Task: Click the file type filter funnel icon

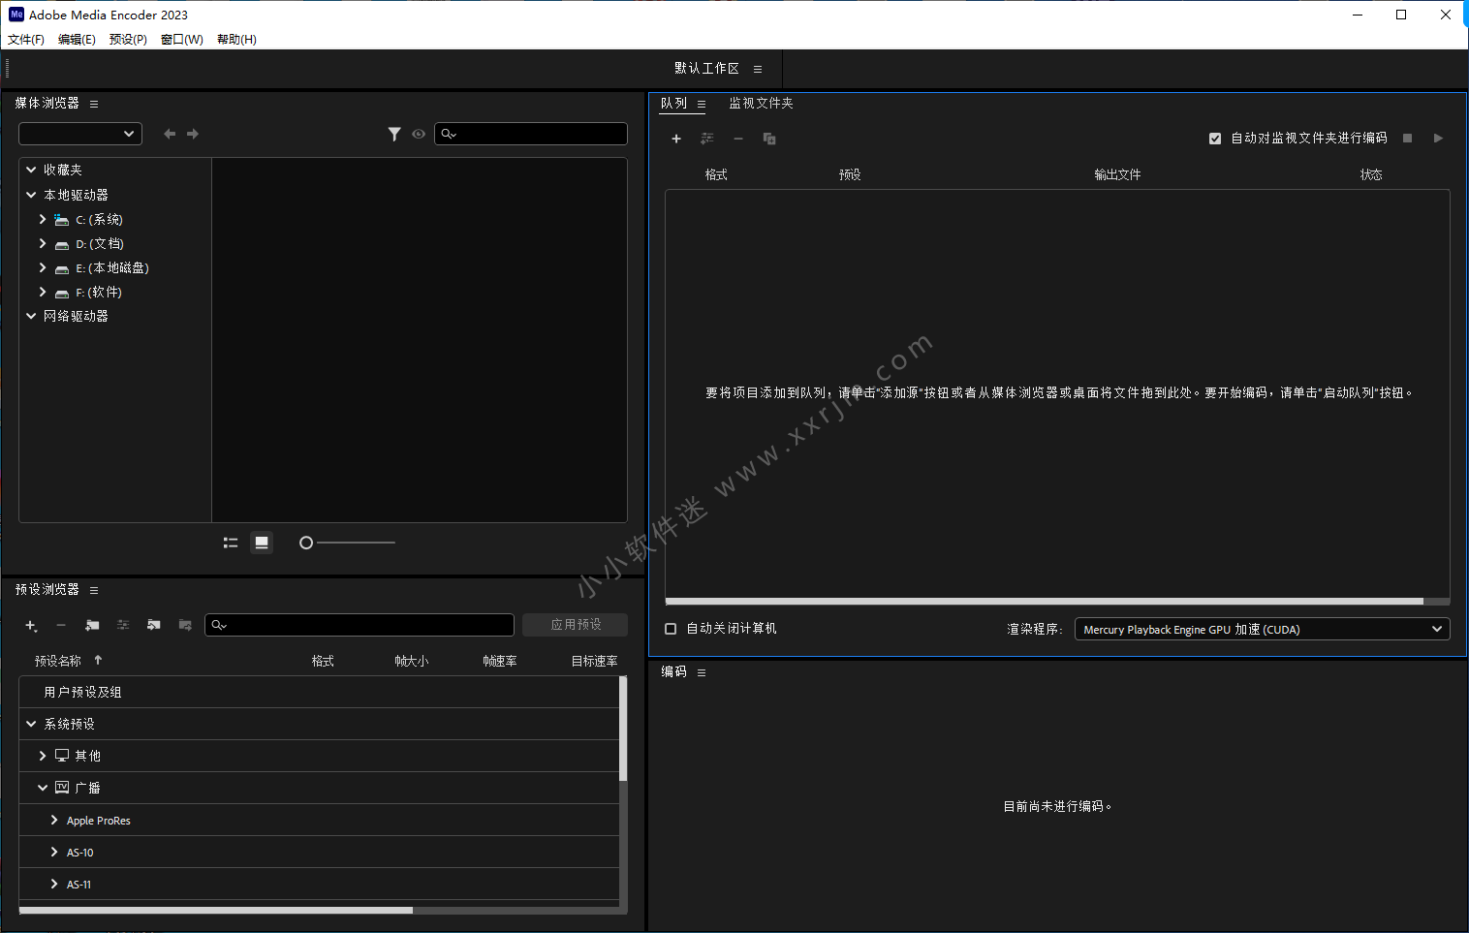Action: [x=394, y=134]
